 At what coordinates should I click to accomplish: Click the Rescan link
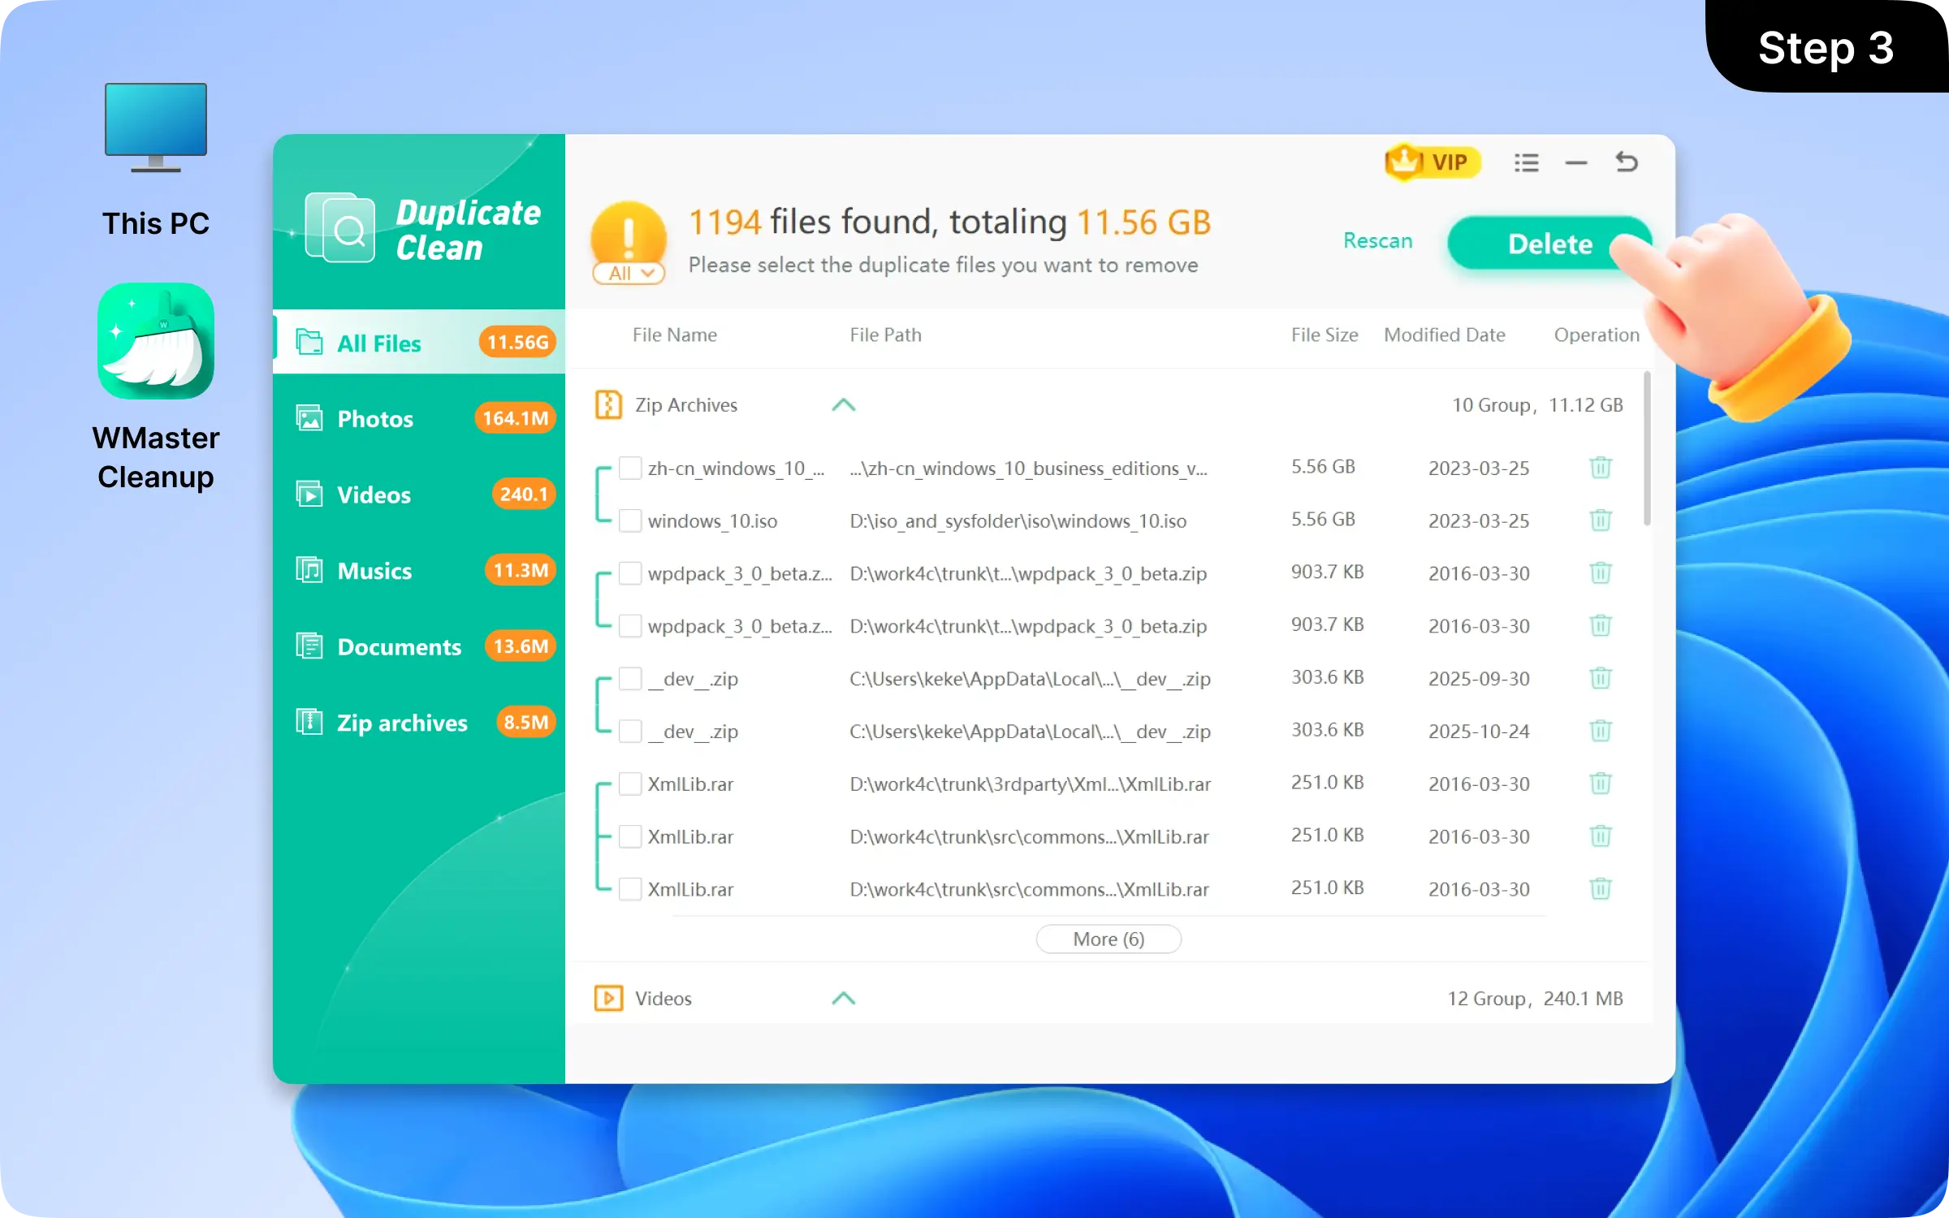[1377, 240]
